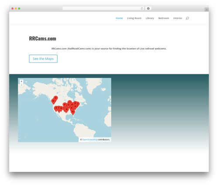218x185 pixels.
Task: Select the RRCams.com heading text
Action: 43,38
